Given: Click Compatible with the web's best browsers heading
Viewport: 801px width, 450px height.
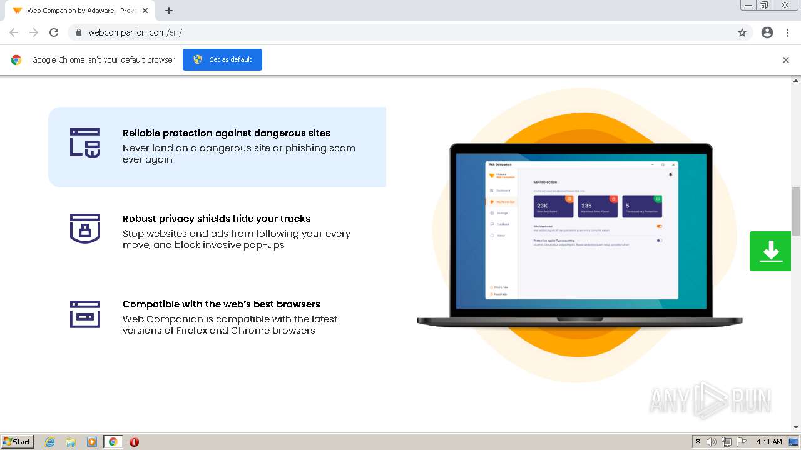Looking at the screenshot, I should tap(222, 304).
